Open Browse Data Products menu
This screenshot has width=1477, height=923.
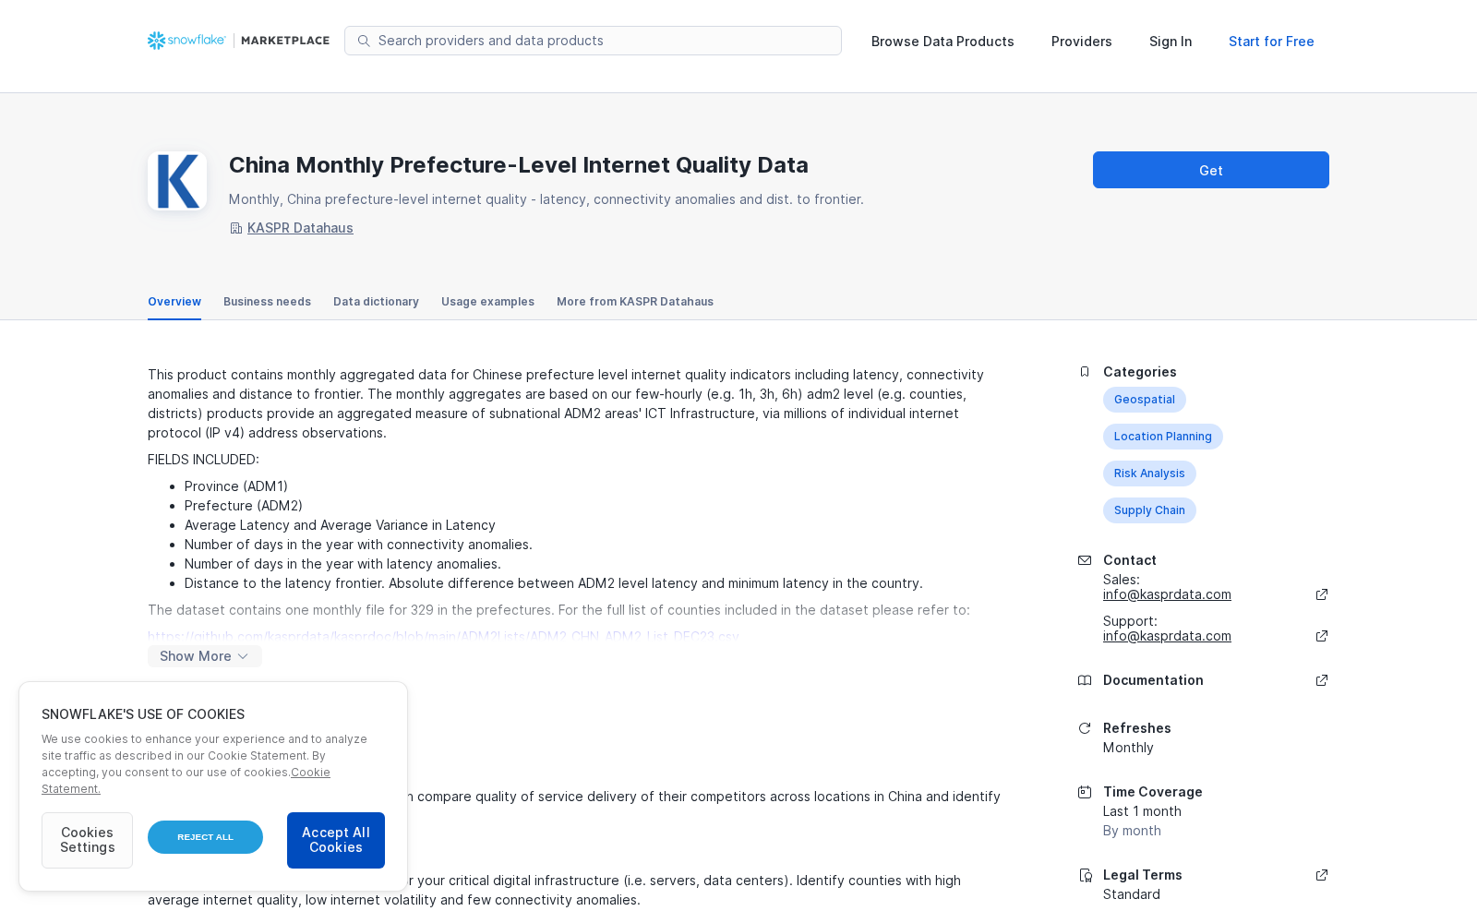click(943, 42)
